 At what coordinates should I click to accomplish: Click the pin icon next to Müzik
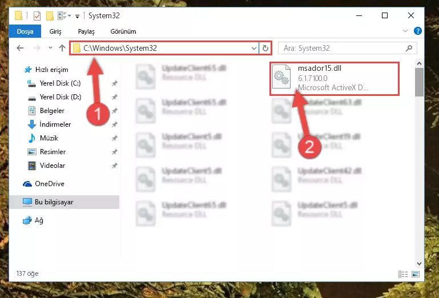(115, 138)
